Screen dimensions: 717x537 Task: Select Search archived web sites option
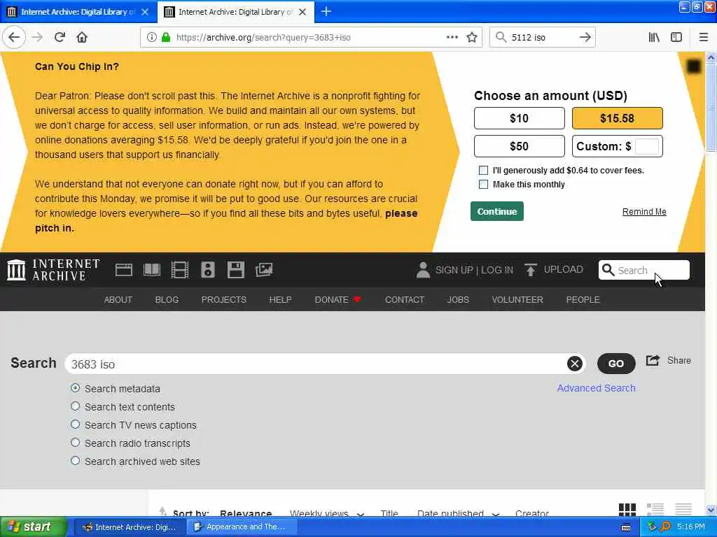(x=76, y=461)
